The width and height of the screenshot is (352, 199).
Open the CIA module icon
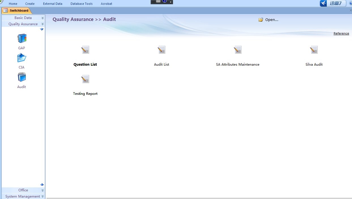[22, 58]
